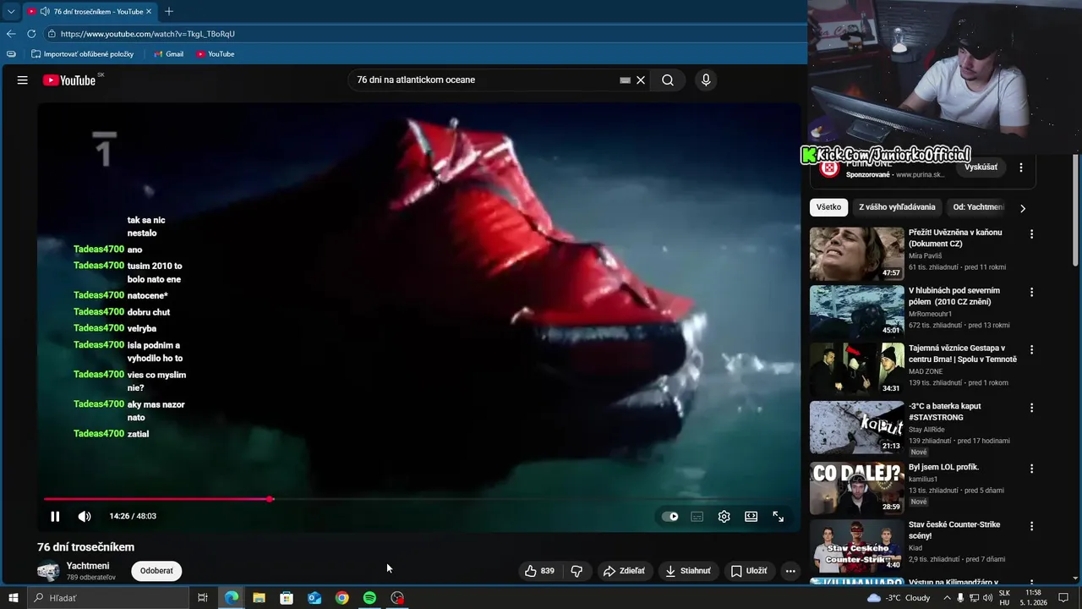Show more filter chips with the arrow
The image size is (1082, 609).
1023,208
